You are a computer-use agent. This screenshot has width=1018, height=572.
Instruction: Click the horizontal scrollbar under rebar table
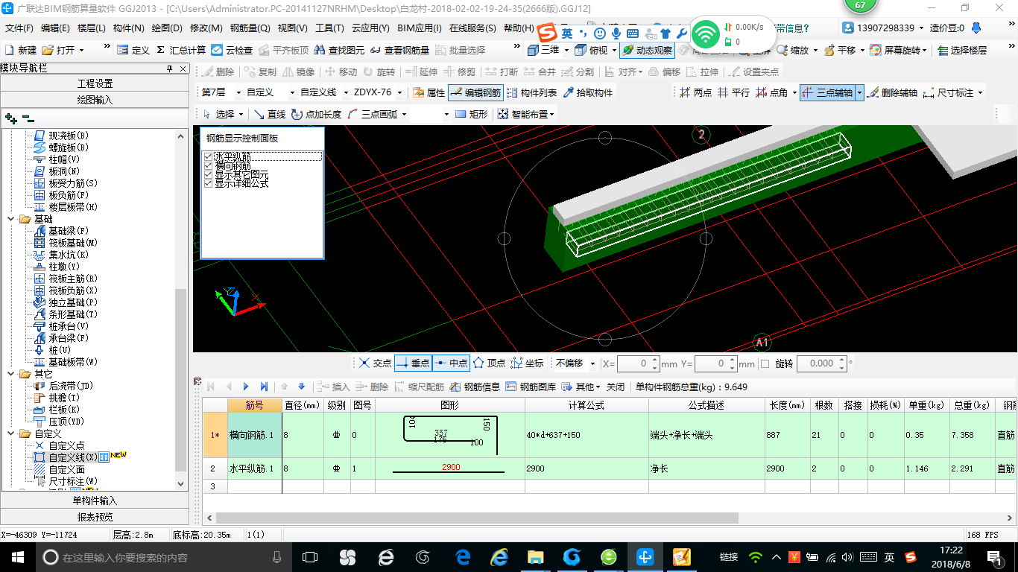pos(477,518)
